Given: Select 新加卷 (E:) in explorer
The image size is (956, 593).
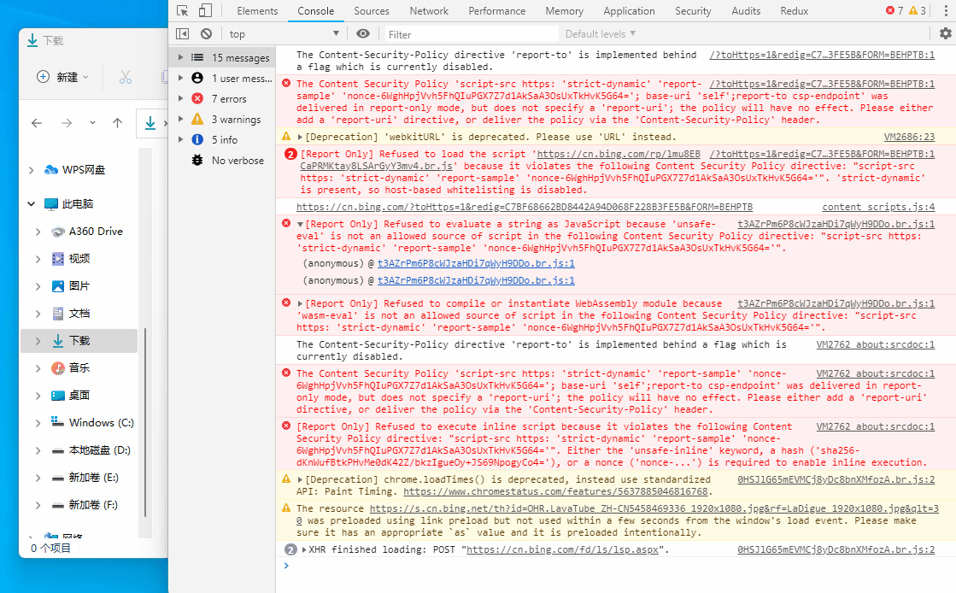Looking at the screenshot, I should click(79, 478).
